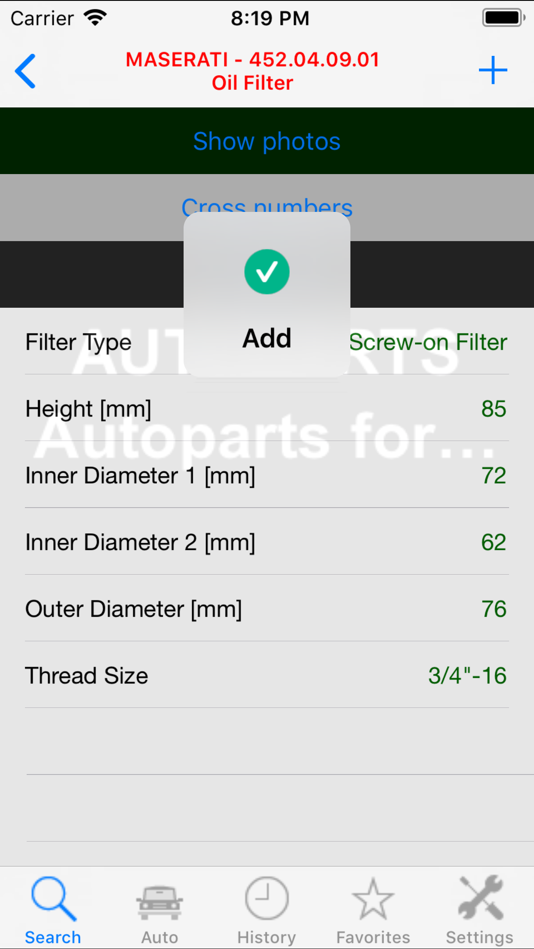Select the Height [mm] row
534x949 pixels.
point(267,409)
